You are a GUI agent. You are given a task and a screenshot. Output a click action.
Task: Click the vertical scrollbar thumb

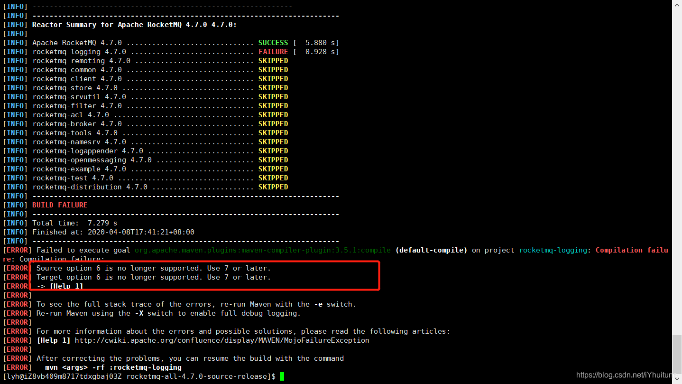(677, 356)
